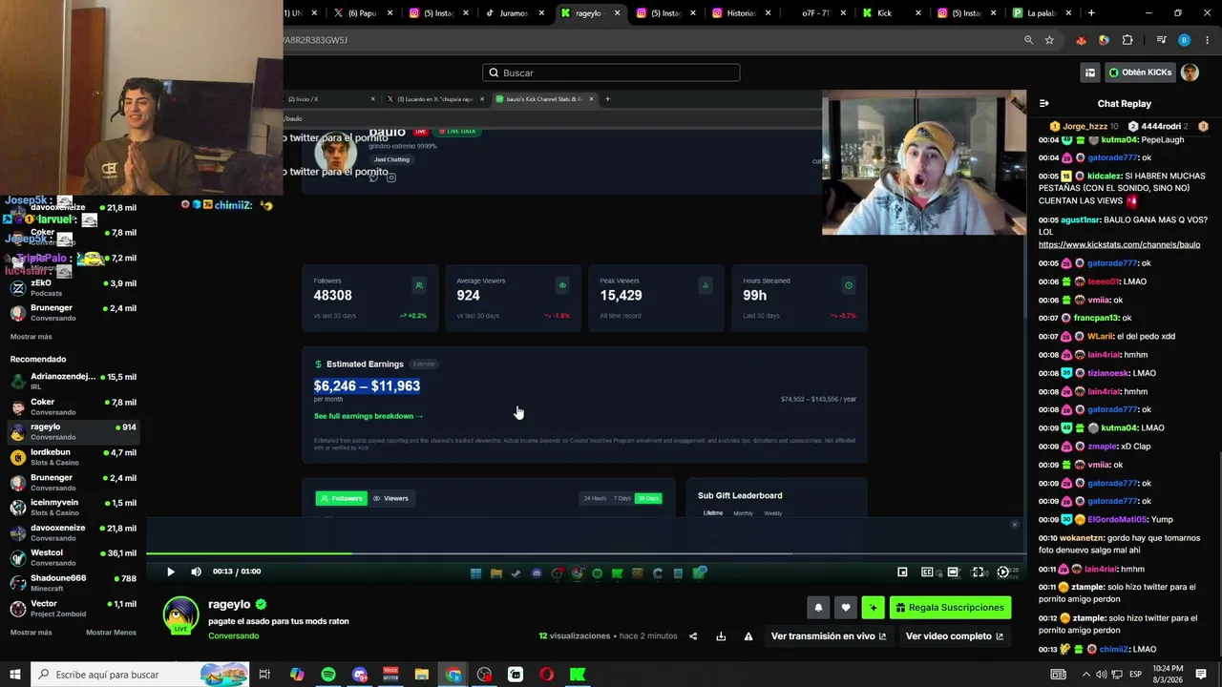Expand recommended list with lower Mostrar más
This screenshot has height=687, width=1222.
click(32, 633)
